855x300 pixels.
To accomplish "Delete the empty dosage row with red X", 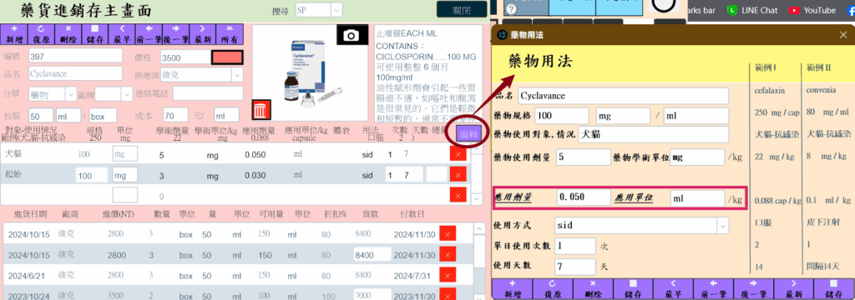I will pyautogui.click(x=458, y=194).
